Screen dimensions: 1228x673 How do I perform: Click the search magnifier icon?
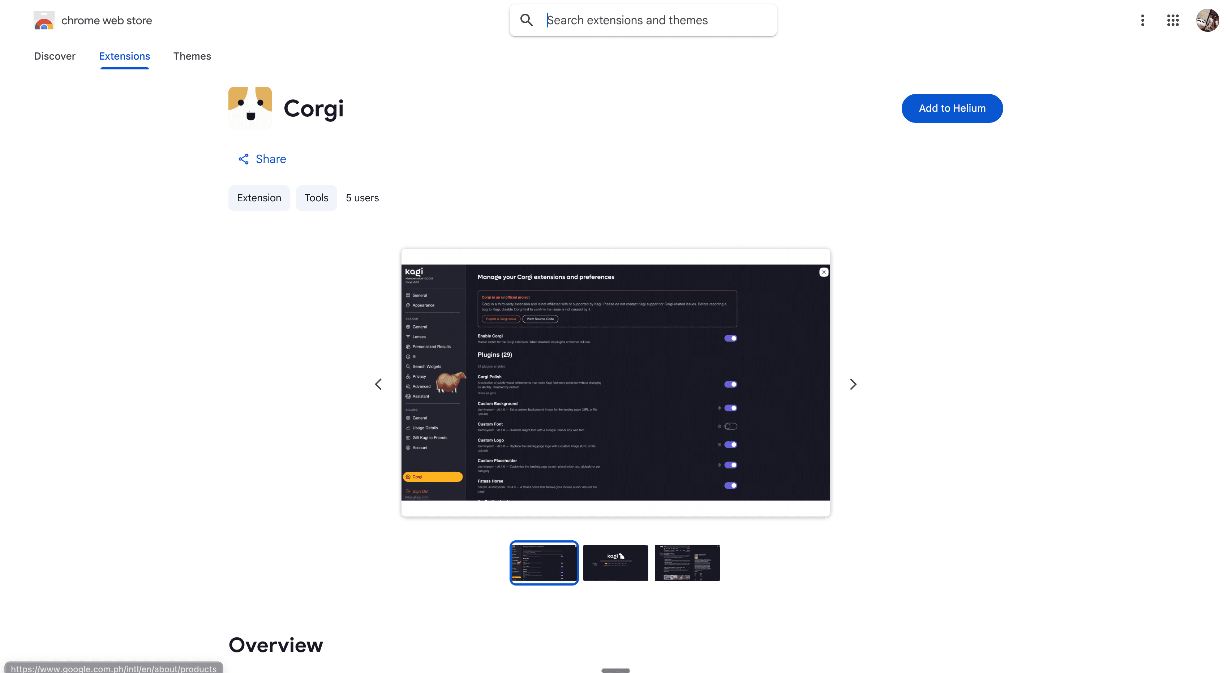click(x=526, y=20)
